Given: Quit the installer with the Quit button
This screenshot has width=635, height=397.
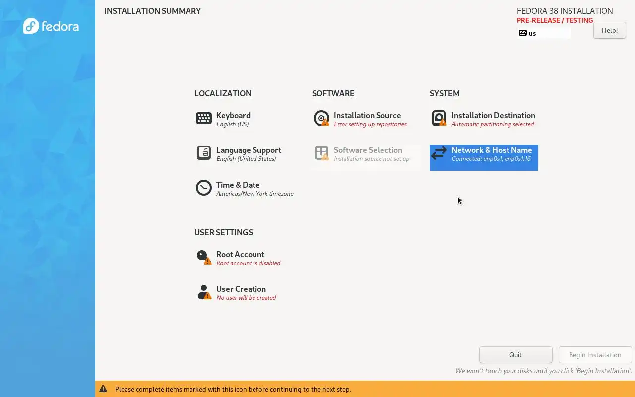Looking at the screenshot, I should (x=516, y=355).
